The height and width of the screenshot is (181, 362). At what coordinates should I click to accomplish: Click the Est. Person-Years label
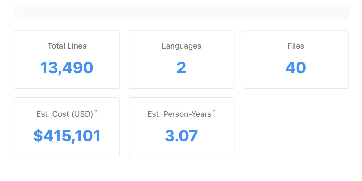pos(179,114)
